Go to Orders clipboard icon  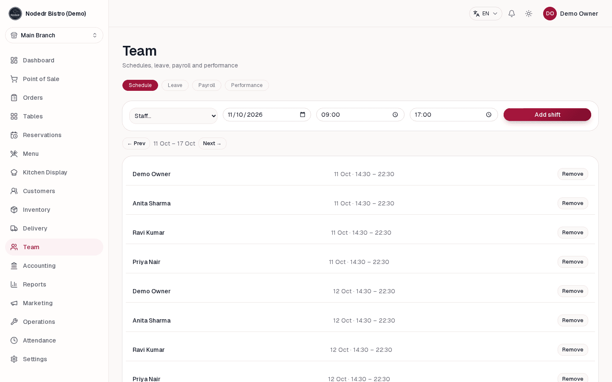pos(14,98)
